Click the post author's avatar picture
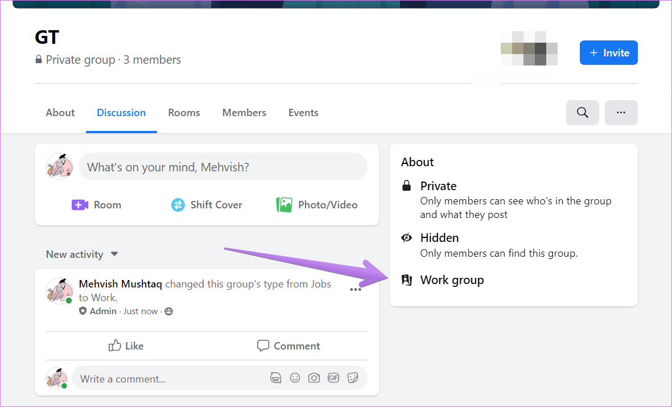Screen dimensions: 672x407 (x=59, y=290)
